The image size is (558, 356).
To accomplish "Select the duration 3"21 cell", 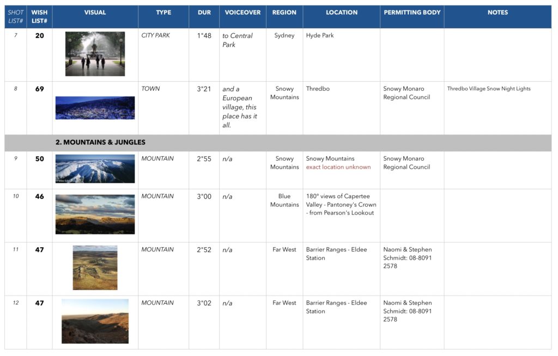I will (204, 108).
